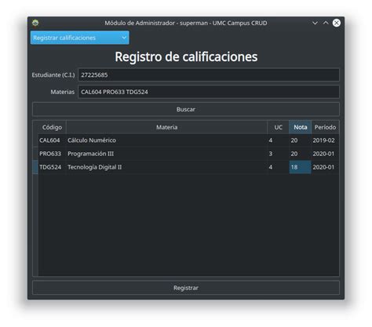Viewport: 372px width, 327px height.
Task: Click the UC cell of TDG524 row
Action: (x=278, y=167)
